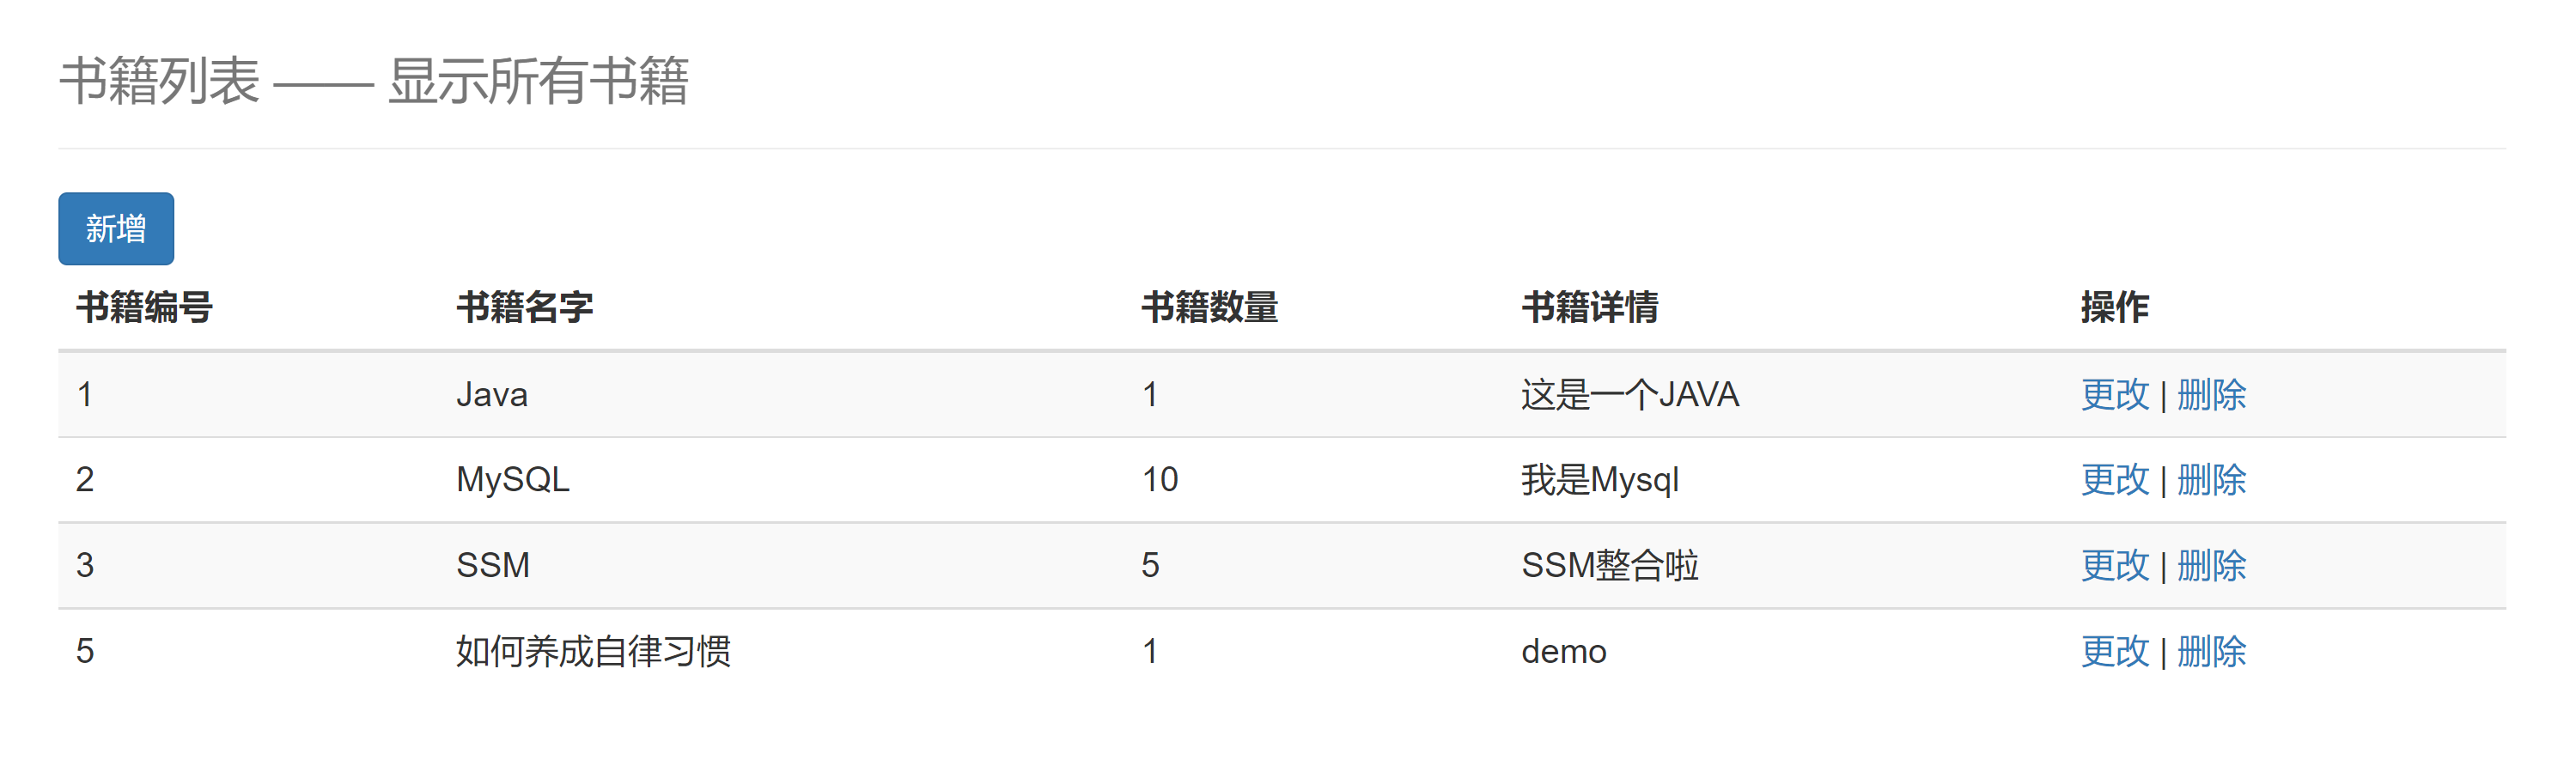
Task: Click the SSM整合啦 detail cell
Action: (1610, 565)
